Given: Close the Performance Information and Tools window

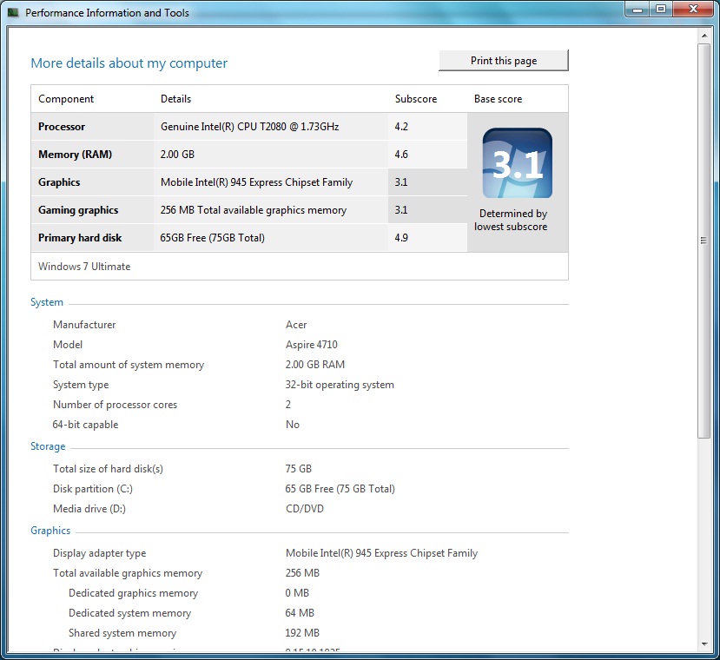Looking at the screenshot, I should point(693,10).
